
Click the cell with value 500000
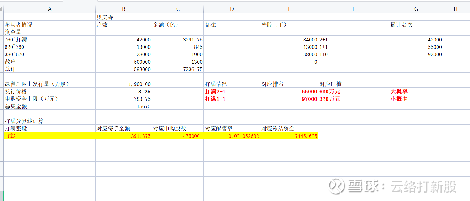click(x=124, y=62)
